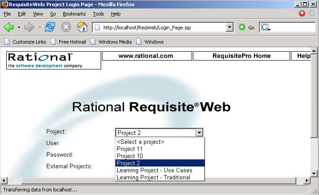Click the www.rational.com link
Image resolution: width=319 pixels, height=195 pixels.
[x=147, y=56]
